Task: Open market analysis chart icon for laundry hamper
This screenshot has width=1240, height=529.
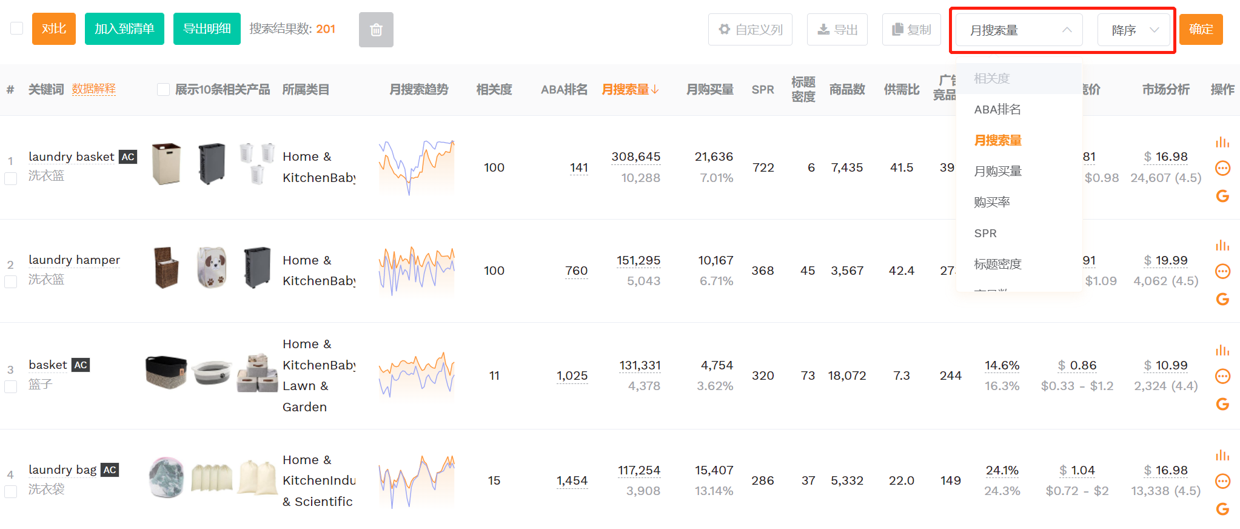Action: point(1222,246)
